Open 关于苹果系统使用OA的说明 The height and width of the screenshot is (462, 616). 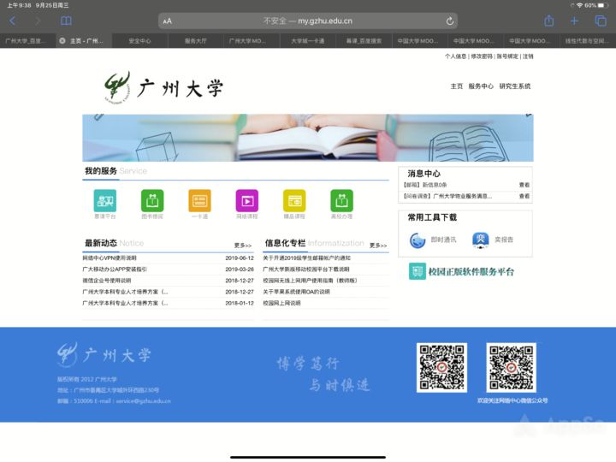[x=296, y=292]
